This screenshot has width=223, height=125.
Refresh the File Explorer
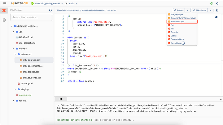click(x=50, y=10)
